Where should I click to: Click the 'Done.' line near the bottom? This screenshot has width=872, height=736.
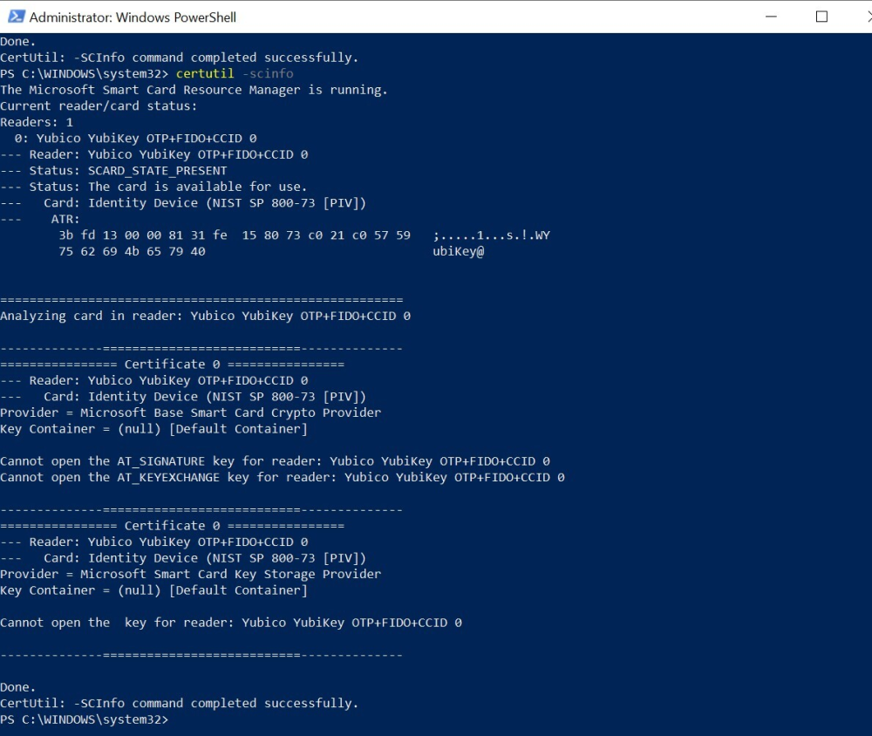[x=17, y=686]
